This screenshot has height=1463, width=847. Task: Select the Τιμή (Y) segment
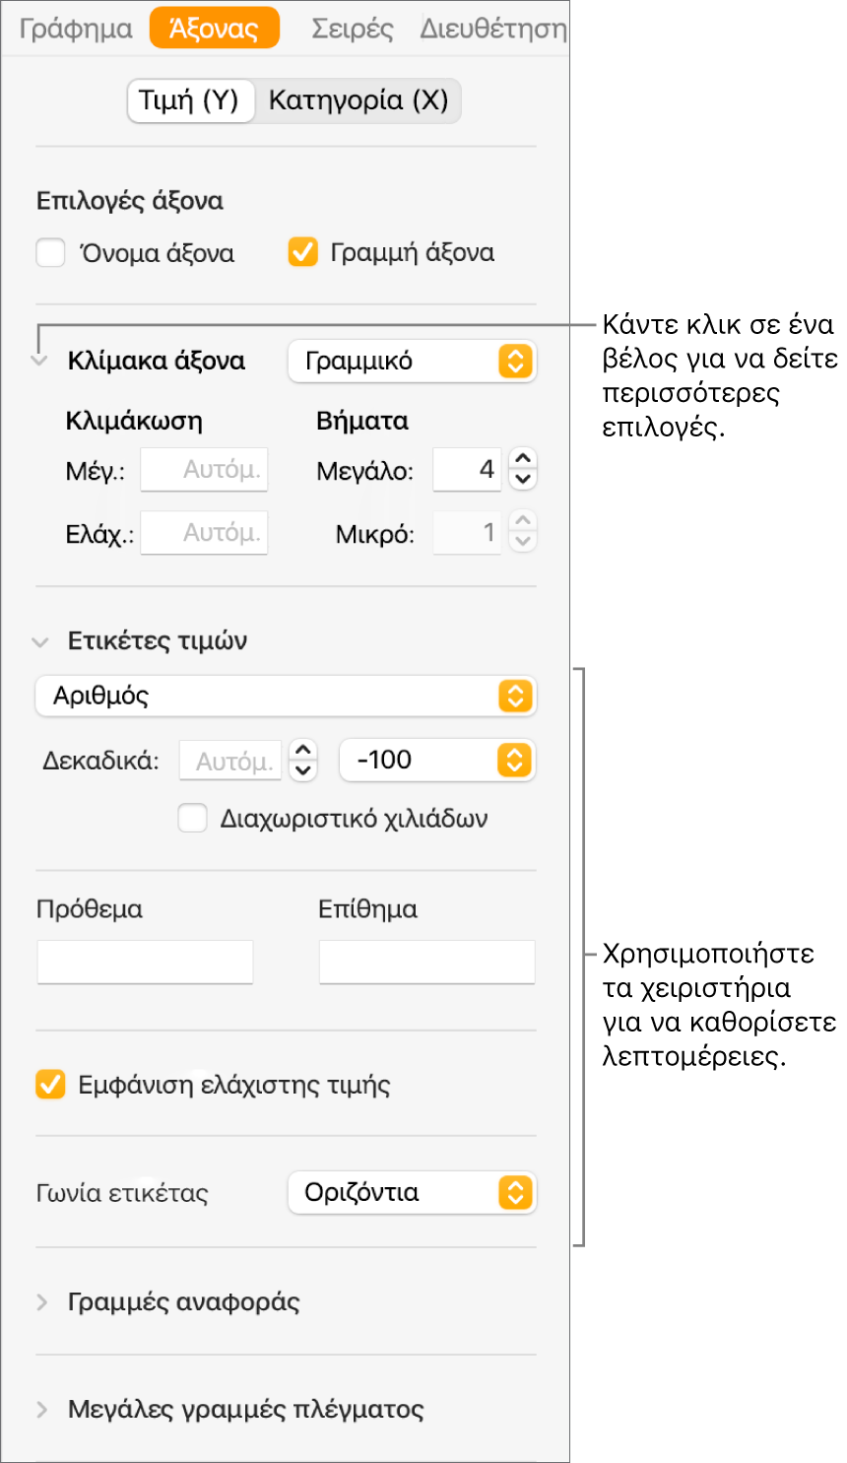pos(190,100)
